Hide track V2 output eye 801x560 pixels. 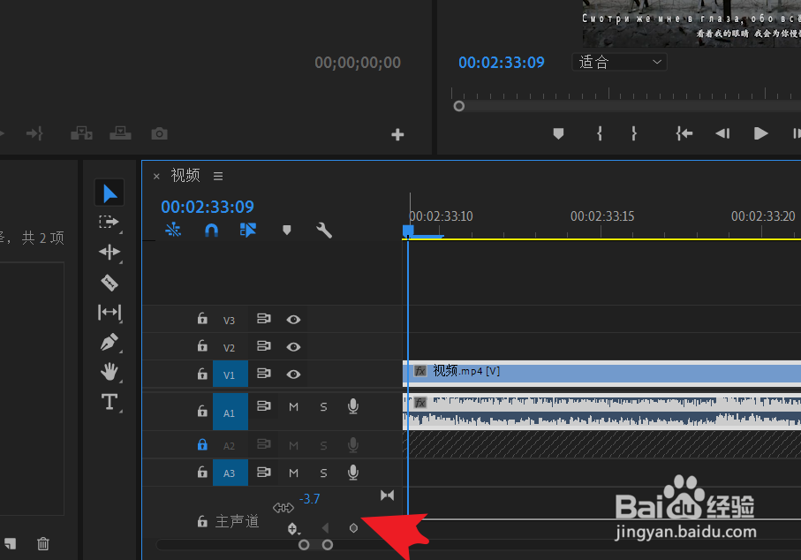click(x=293, y=347)
